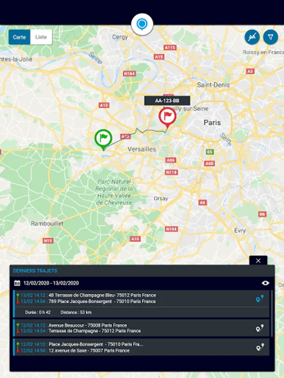Close the Derniers Trajets panel

(x=258, y=260)
